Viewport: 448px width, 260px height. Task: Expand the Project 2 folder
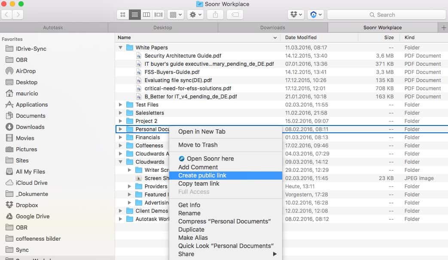pyautogui.click(x=121, y=121)
